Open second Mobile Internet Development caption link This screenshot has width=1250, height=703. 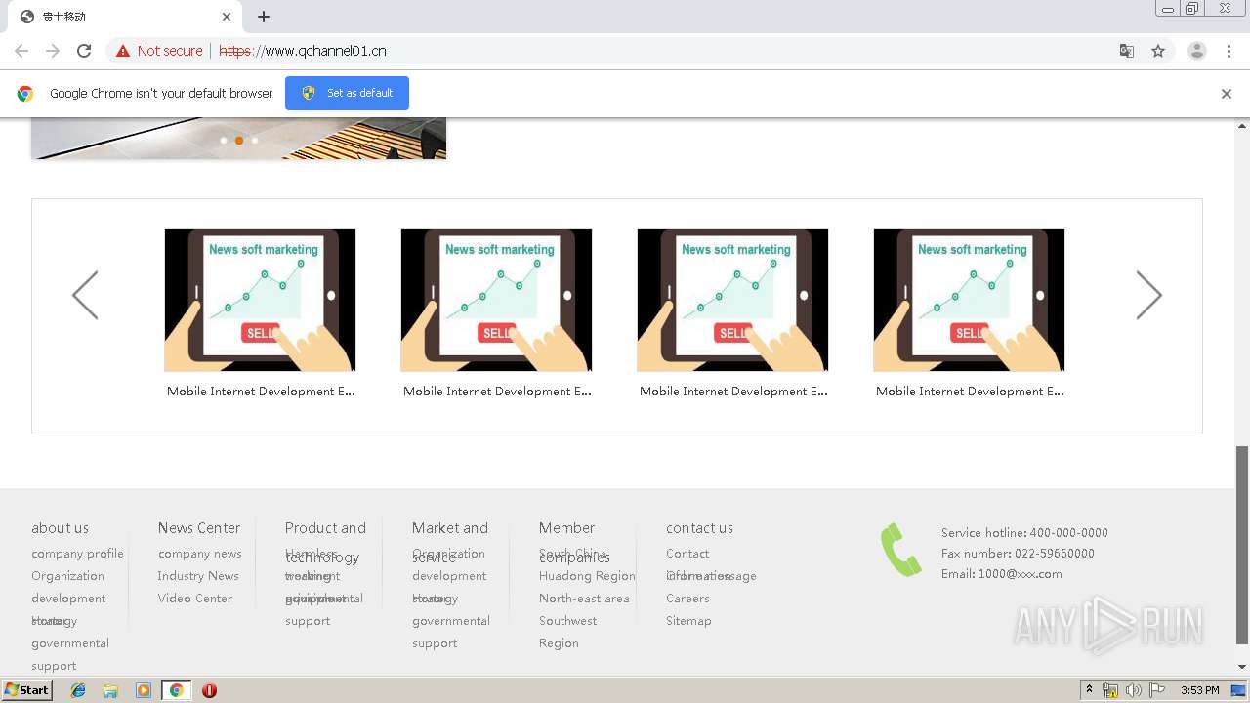pyautogui.click(x=497, y=392)
